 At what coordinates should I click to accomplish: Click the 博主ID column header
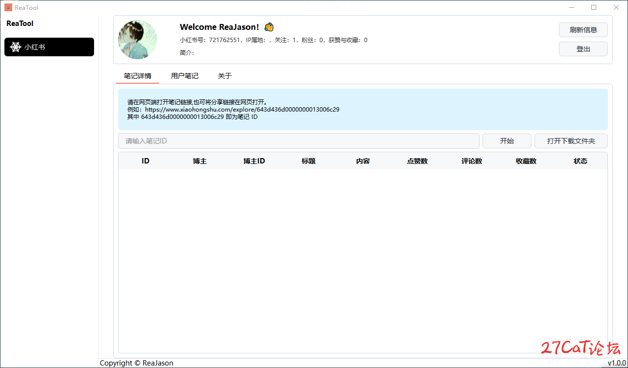[254, 161]
